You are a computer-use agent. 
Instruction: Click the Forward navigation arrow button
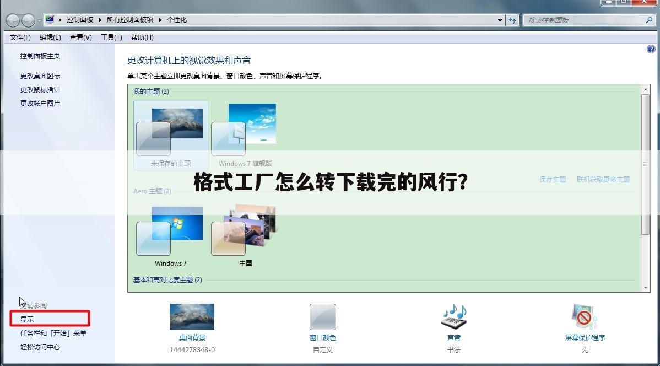[28, 20]
